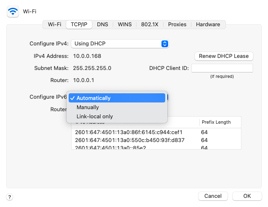The width and height of the screenshot is (268, 207).
Task: Switch to the Wi-Fi tab
Action: click(55, 25)
